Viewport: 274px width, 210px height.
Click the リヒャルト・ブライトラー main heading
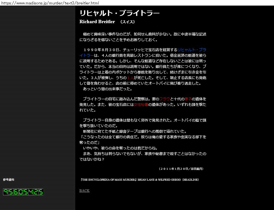[x=119, y=13]
